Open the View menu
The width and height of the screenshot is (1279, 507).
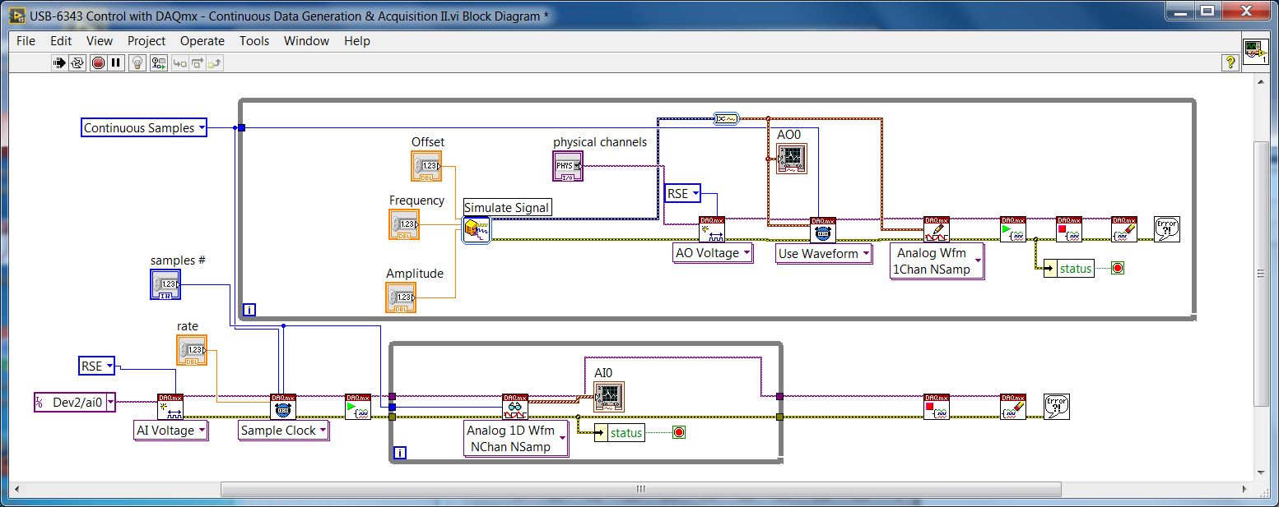pyautogui.click(x=100, y=40)
